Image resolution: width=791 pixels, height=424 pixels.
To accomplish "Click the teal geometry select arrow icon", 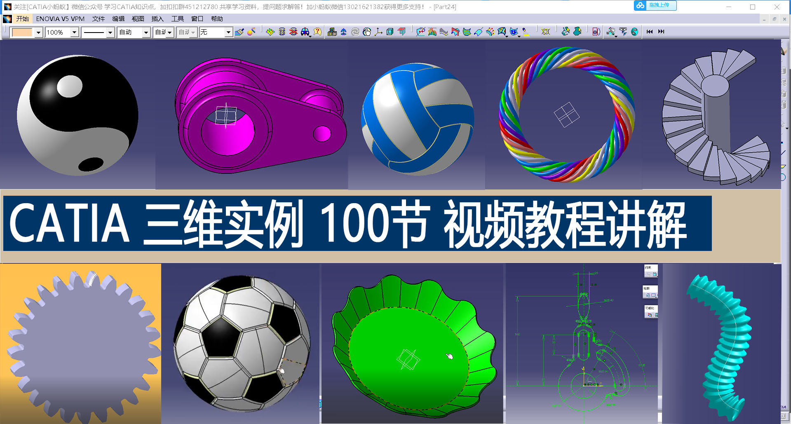I will [566, 32].
